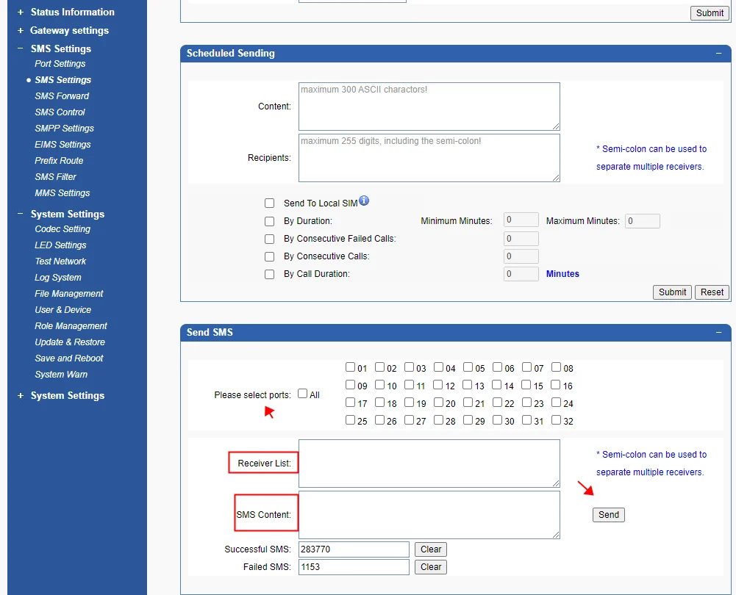
Task: Select port 16 checkbox
Action: coord(556,384)
